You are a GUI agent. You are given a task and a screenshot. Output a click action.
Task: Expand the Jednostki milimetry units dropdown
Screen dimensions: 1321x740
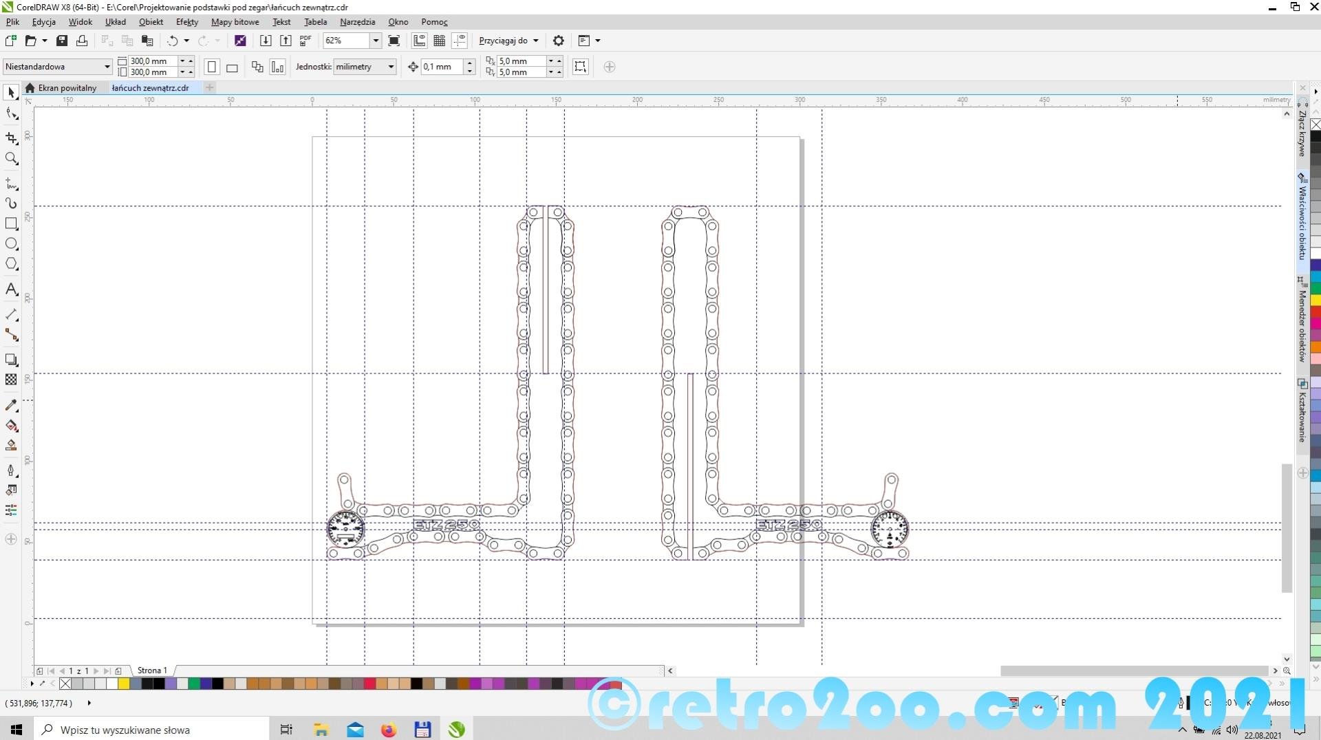(391, 67)
